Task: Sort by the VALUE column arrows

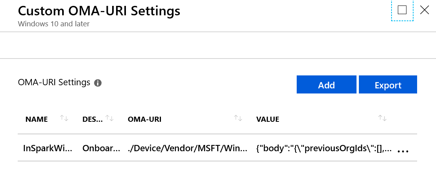Action: coord(382,118)
